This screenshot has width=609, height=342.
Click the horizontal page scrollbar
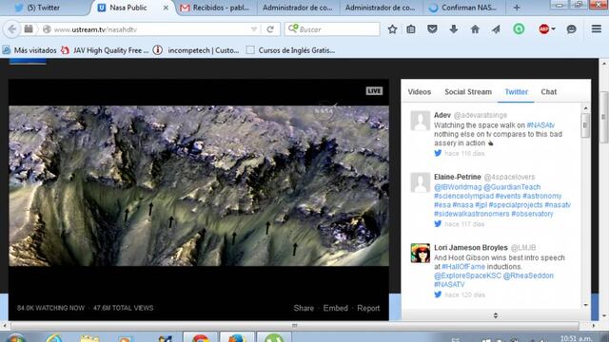coord(294,325)
